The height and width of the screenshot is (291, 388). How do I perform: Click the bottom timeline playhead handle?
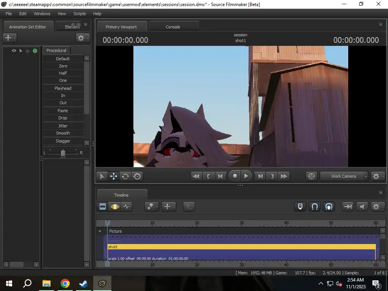107,264
